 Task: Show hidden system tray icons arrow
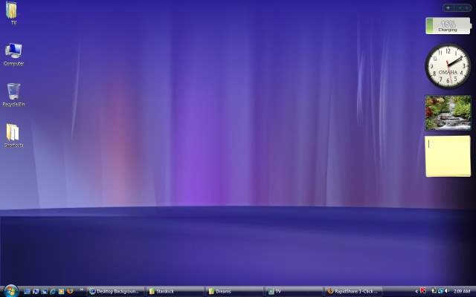tap(416, 292)
